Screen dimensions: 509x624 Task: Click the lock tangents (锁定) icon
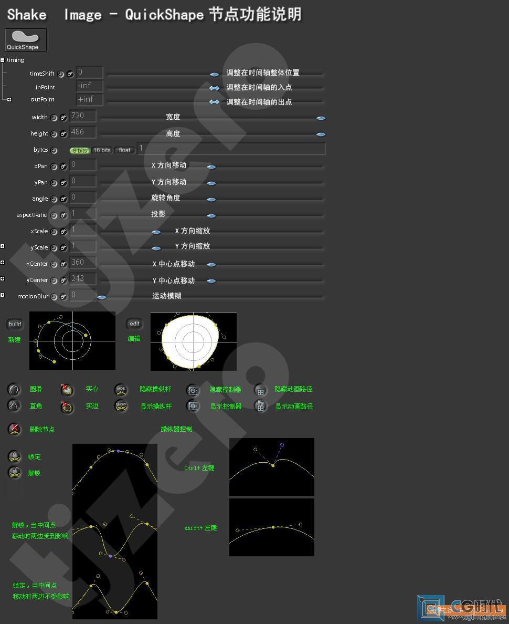(x=15, y=456)
